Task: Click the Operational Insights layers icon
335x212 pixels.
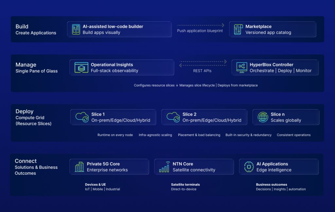Action: [x=81, y=67]
